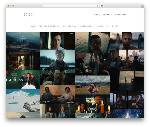The width and height of the screenshot is (150, 127).
Task: Open the family on couch thumbnail
Action: (57, 94)
